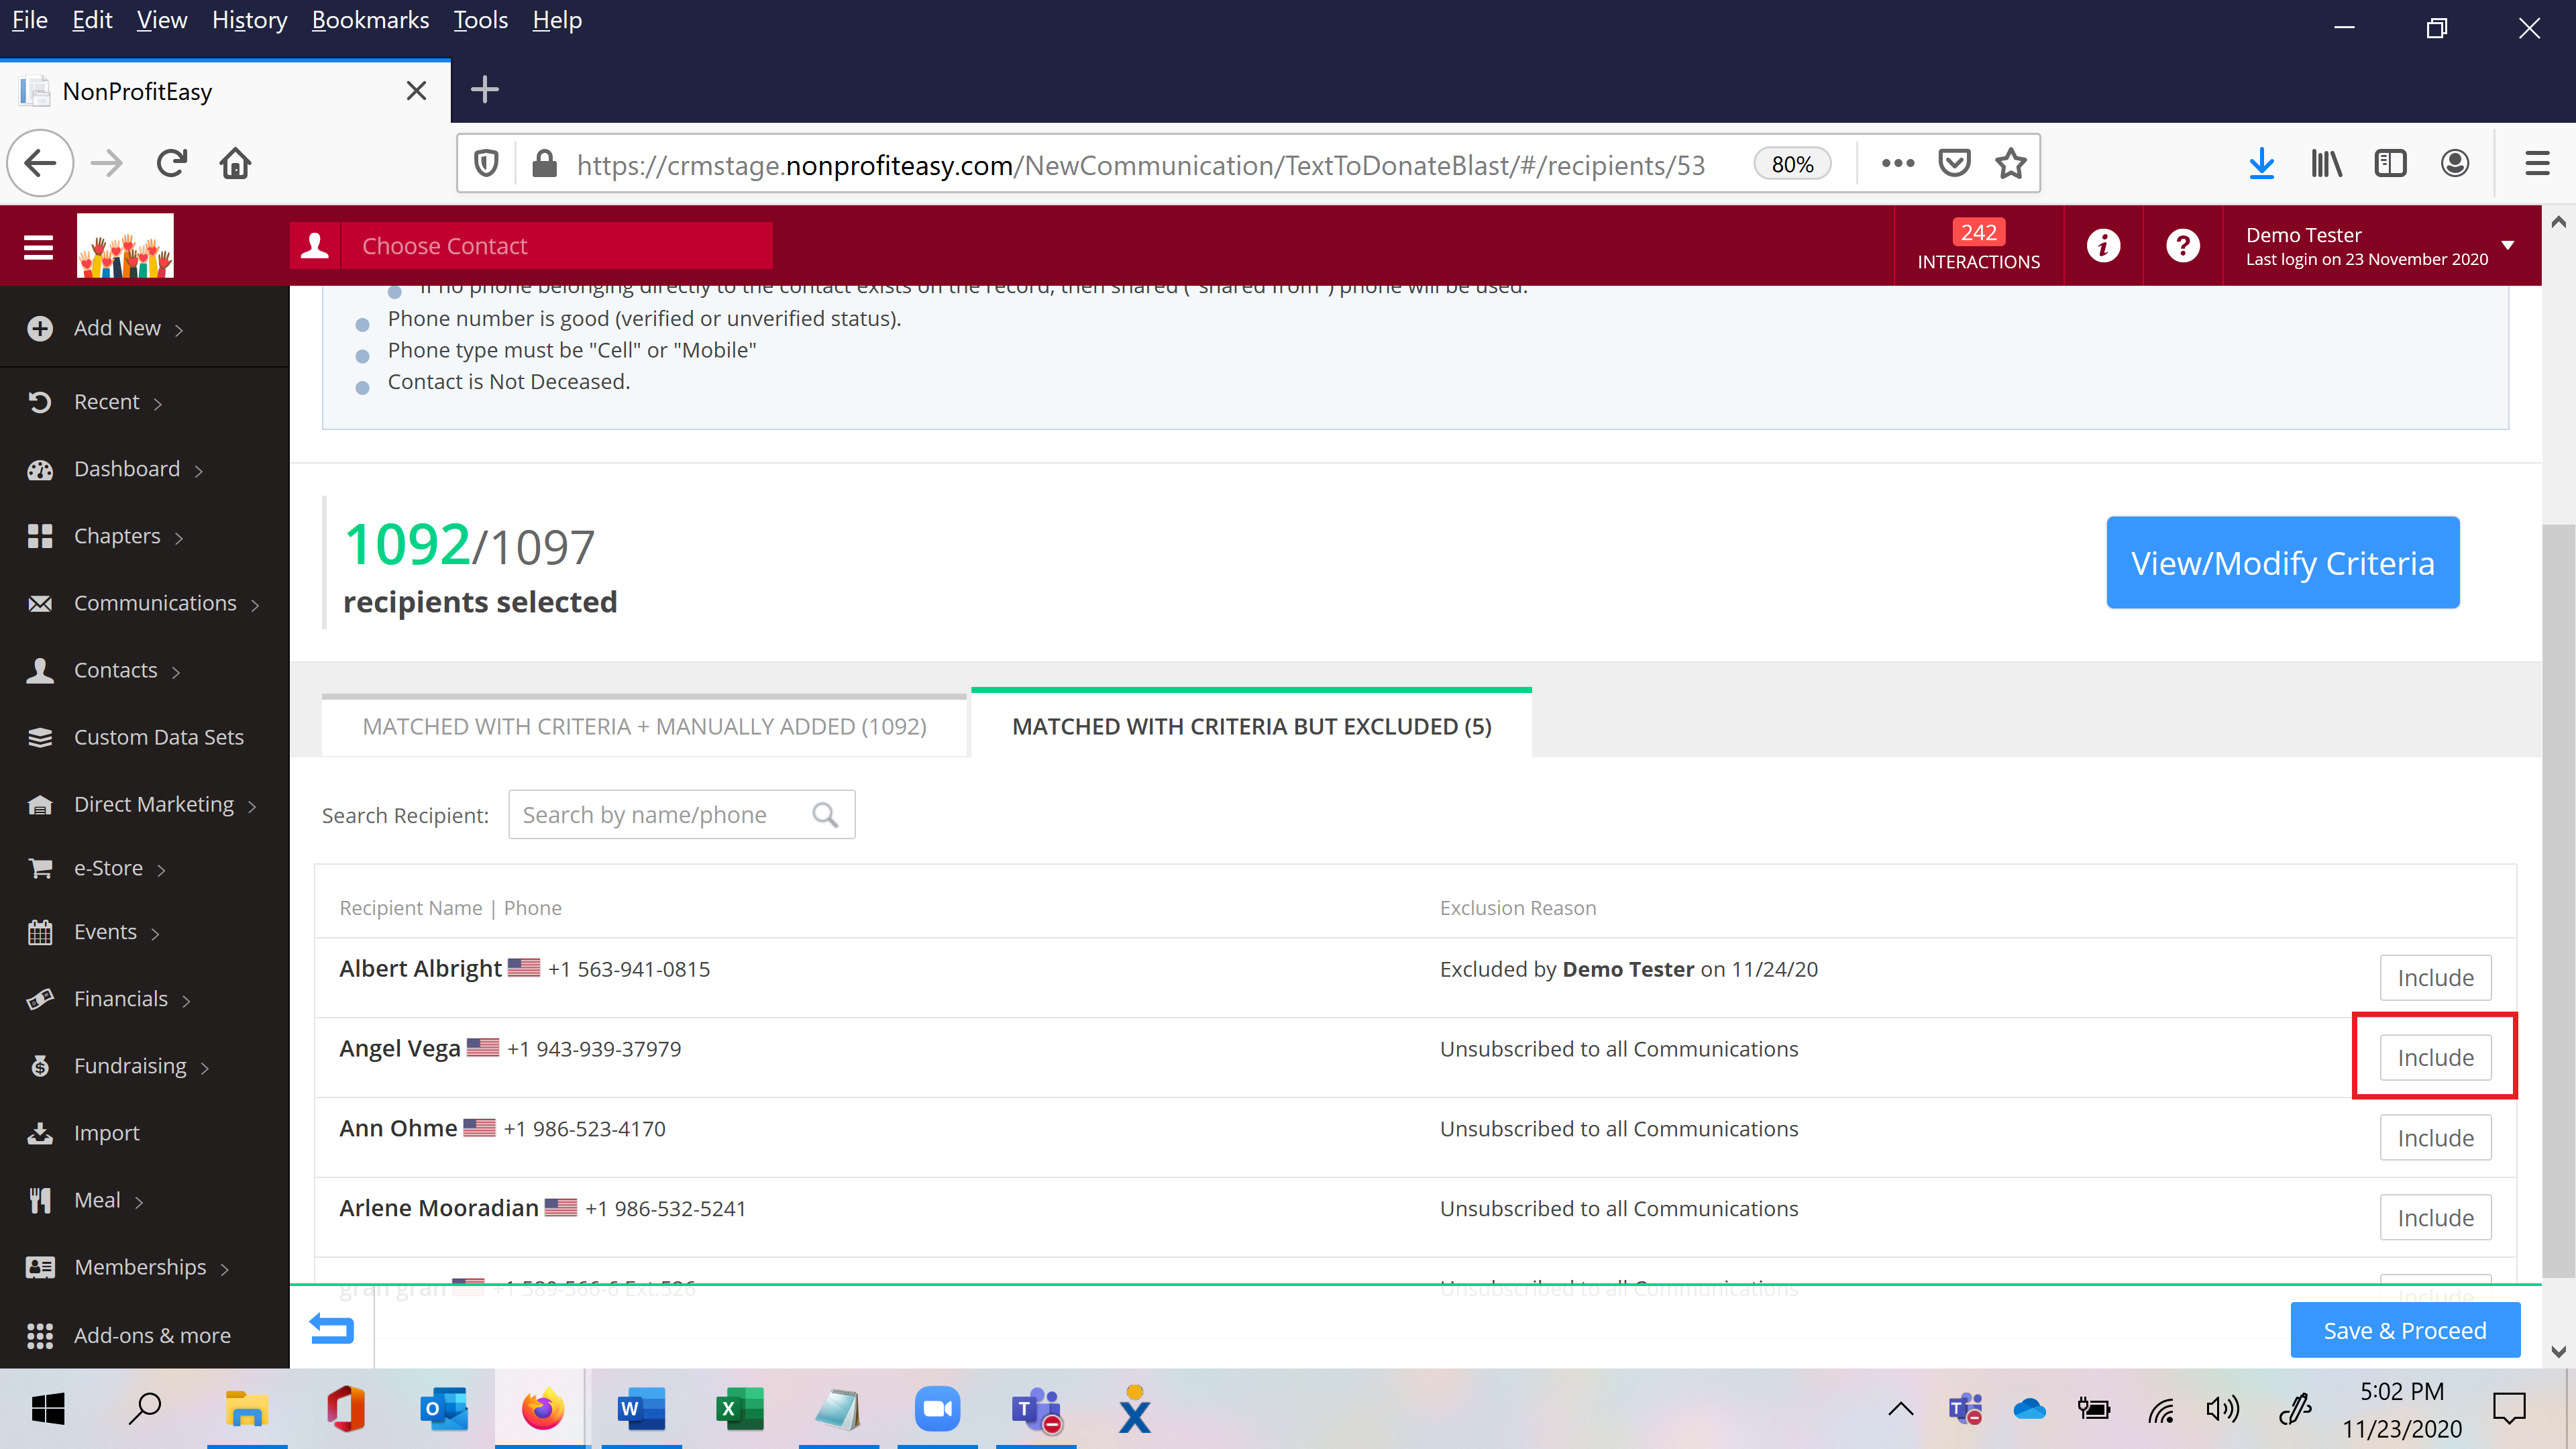Expand Communications in the sidebar
This screenshot has height=1449, width=2576.
155,603
